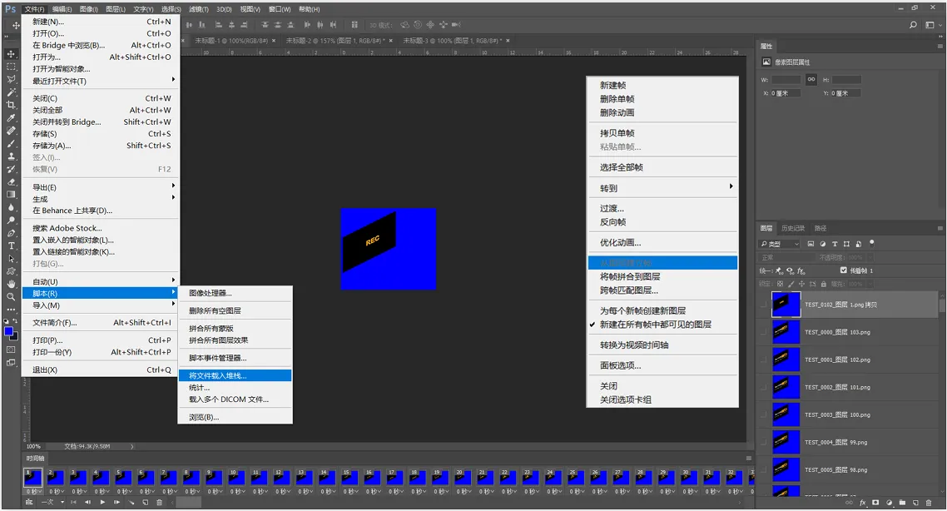Toggle the 传播帧 1 checkbox
The width and height of the screenshot is (947, 511).
tap(844, 270)
